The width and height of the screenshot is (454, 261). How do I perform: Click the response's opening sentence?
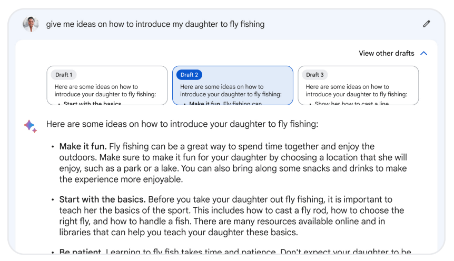[182, 125]
